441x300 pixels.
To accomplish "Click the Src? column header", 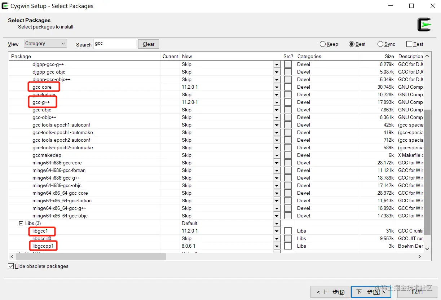I will tap(288, 56).
